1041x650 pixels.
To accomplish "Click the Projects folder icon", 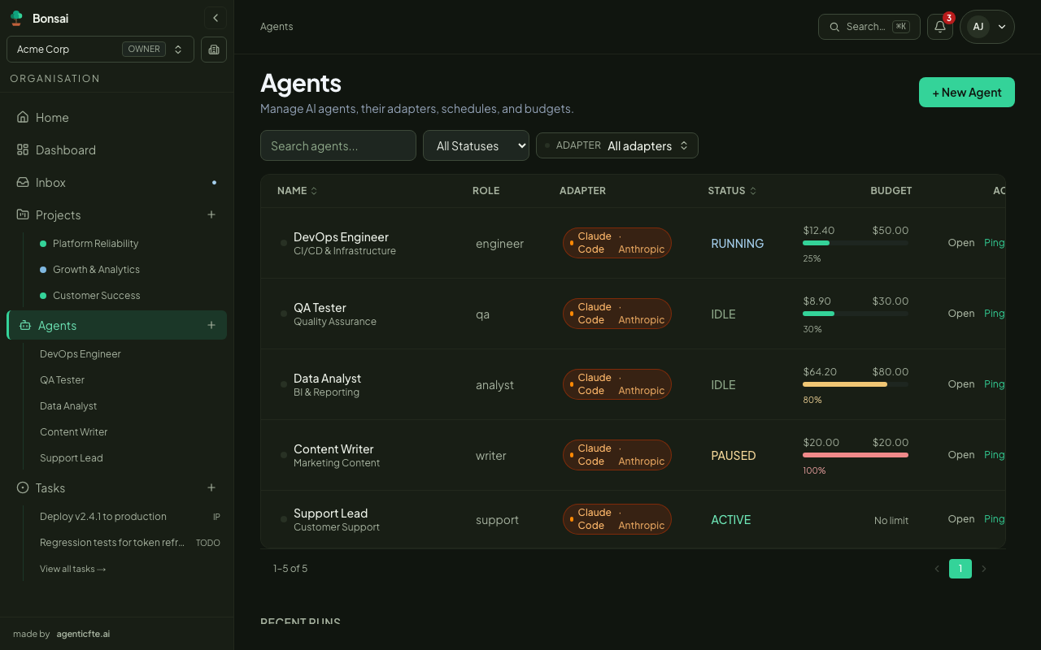I will click(x=23, y=214).
